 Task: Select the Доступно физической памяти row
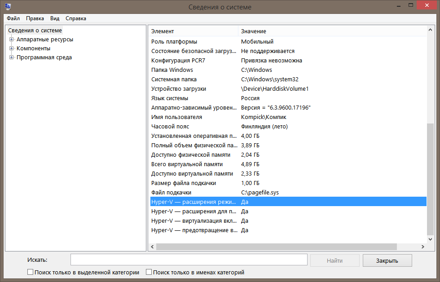click(x=288, y=154)
